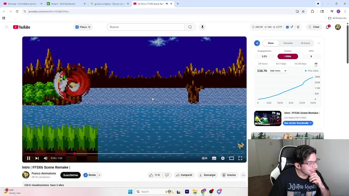This screenshot has height=196, width=349.
Task: Click the Intro Remake thumbnail in vidIQ panel
Action: 267,118
